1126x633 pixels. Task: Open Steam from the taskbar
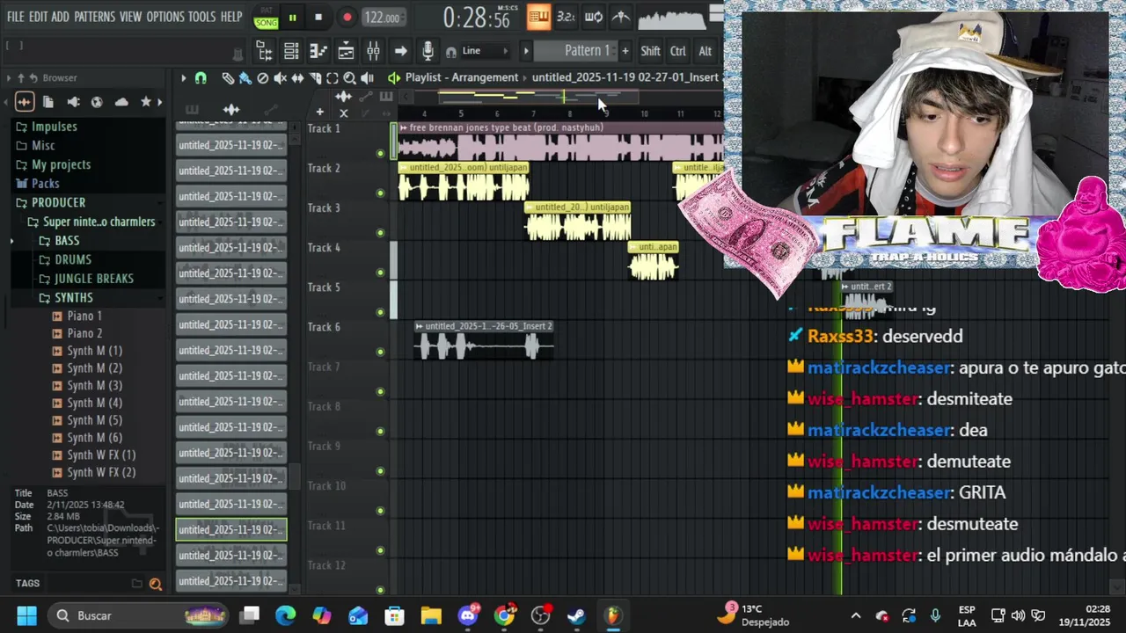[x=576, y=615]
